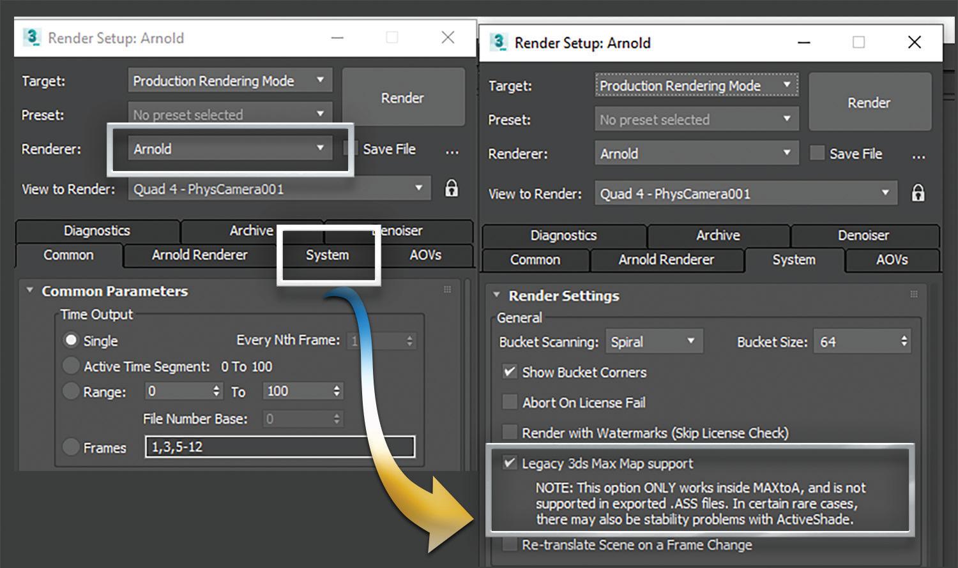Select the Single time output radio
This screenshot has width=958, height=568.
tap(71, 340)
